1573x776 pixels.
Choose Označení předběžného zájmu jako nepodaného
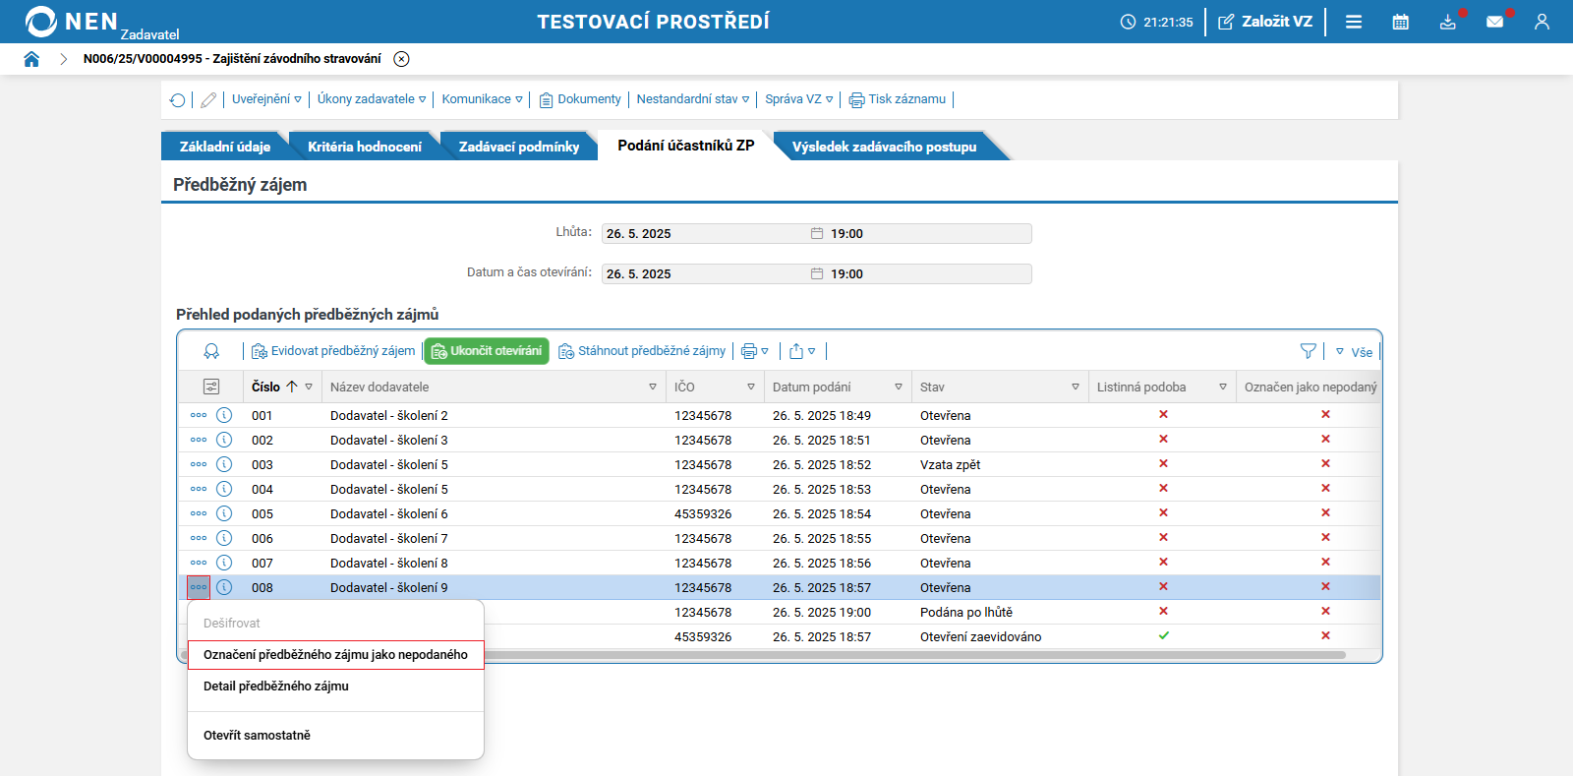coord(335,655)
